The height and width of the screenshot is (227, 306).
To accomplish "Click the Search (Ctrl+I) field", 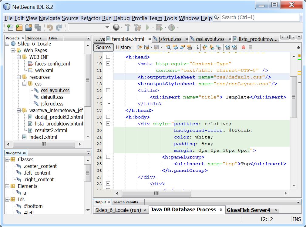I will click(260, 18).
